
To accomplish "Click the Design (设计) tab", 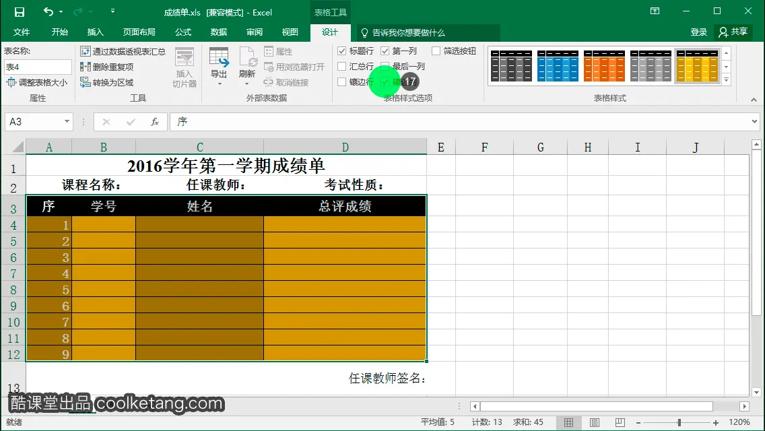I will click(x=330, y=32).
